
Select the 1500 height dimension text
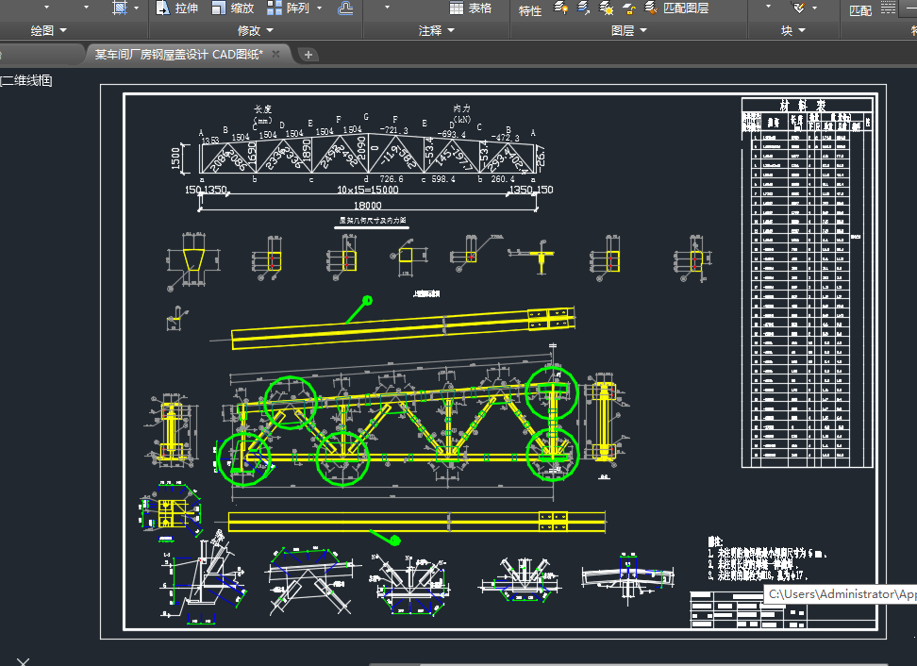(x=175, y=158)
